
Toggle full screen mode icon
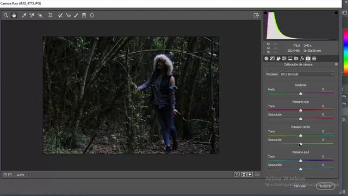coord(256,15)
